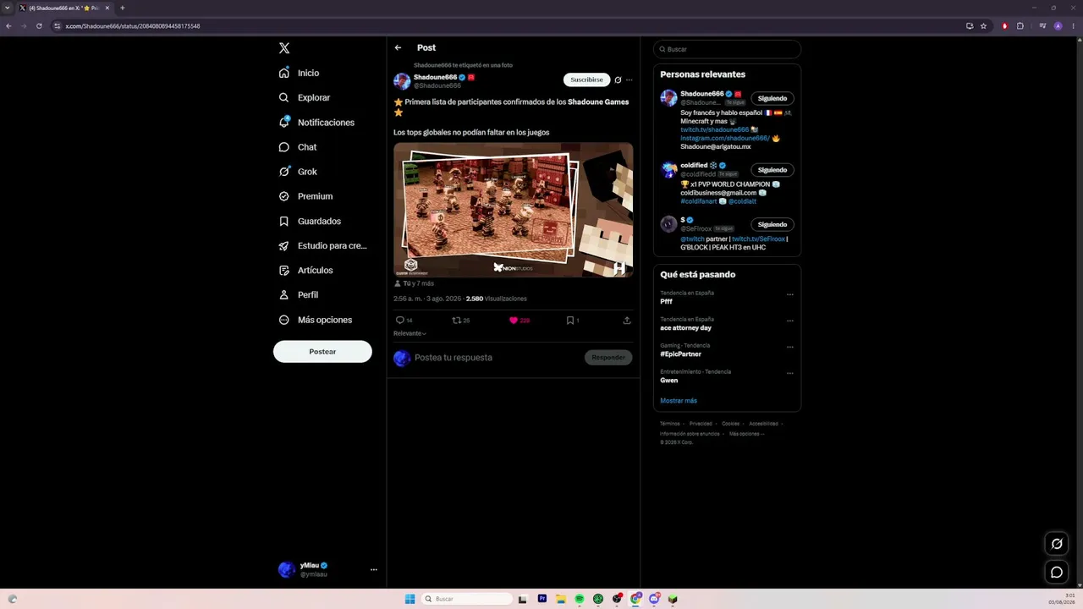This screenshot has width=1083, height=609.
Task: Open yMiau account switcher menu
Action: coord(327,569)
